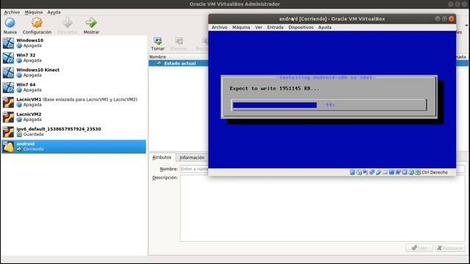470x264 pixels.
Task: Select the Estado actual snapshot row
Action: pyautogui.click(x=178, y=63)
